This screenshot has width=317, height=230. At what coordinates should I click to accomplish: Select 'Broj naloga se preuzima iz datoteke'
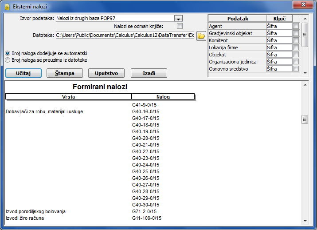(x=8, y=59)
